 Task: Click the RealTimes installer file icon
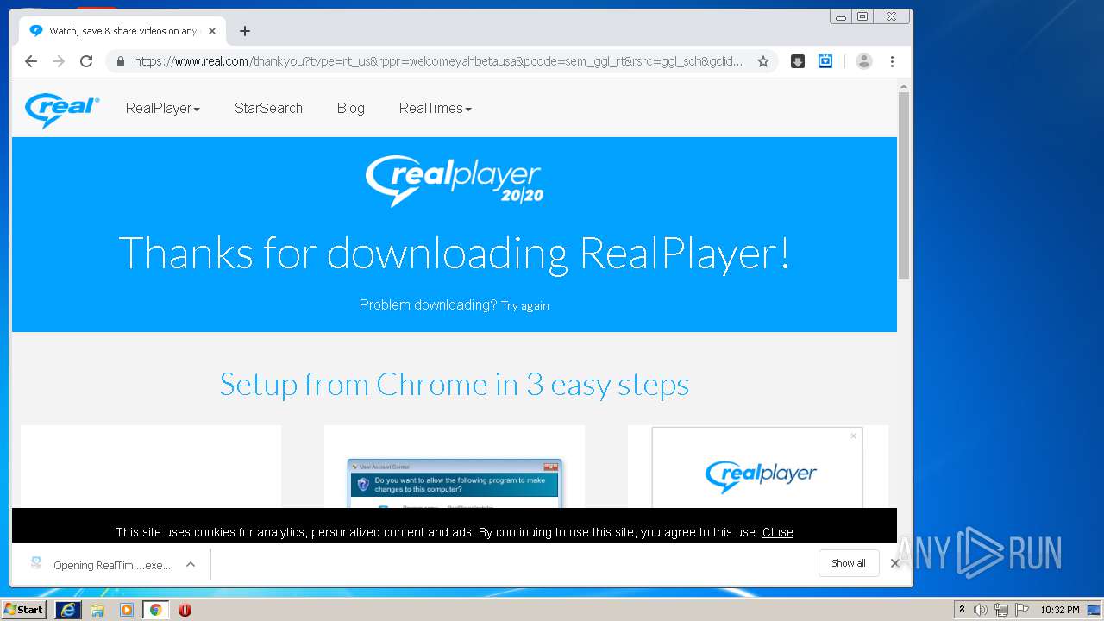pos(36,563)
